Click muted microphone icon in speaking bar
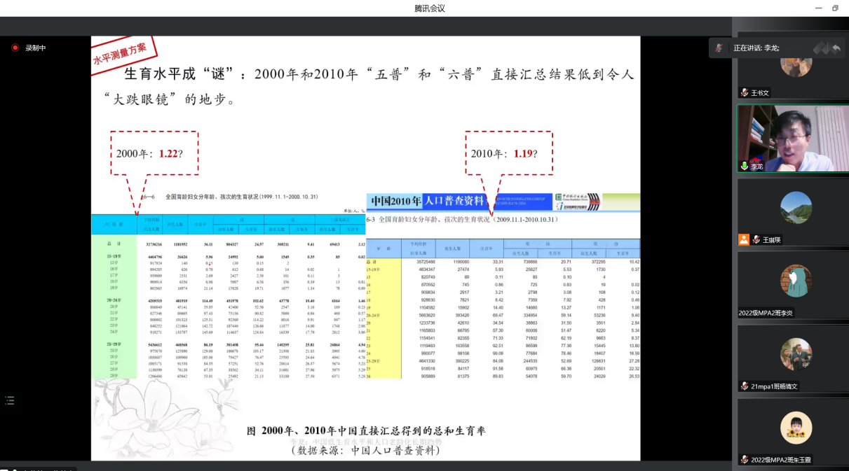 tap(719, 48)
